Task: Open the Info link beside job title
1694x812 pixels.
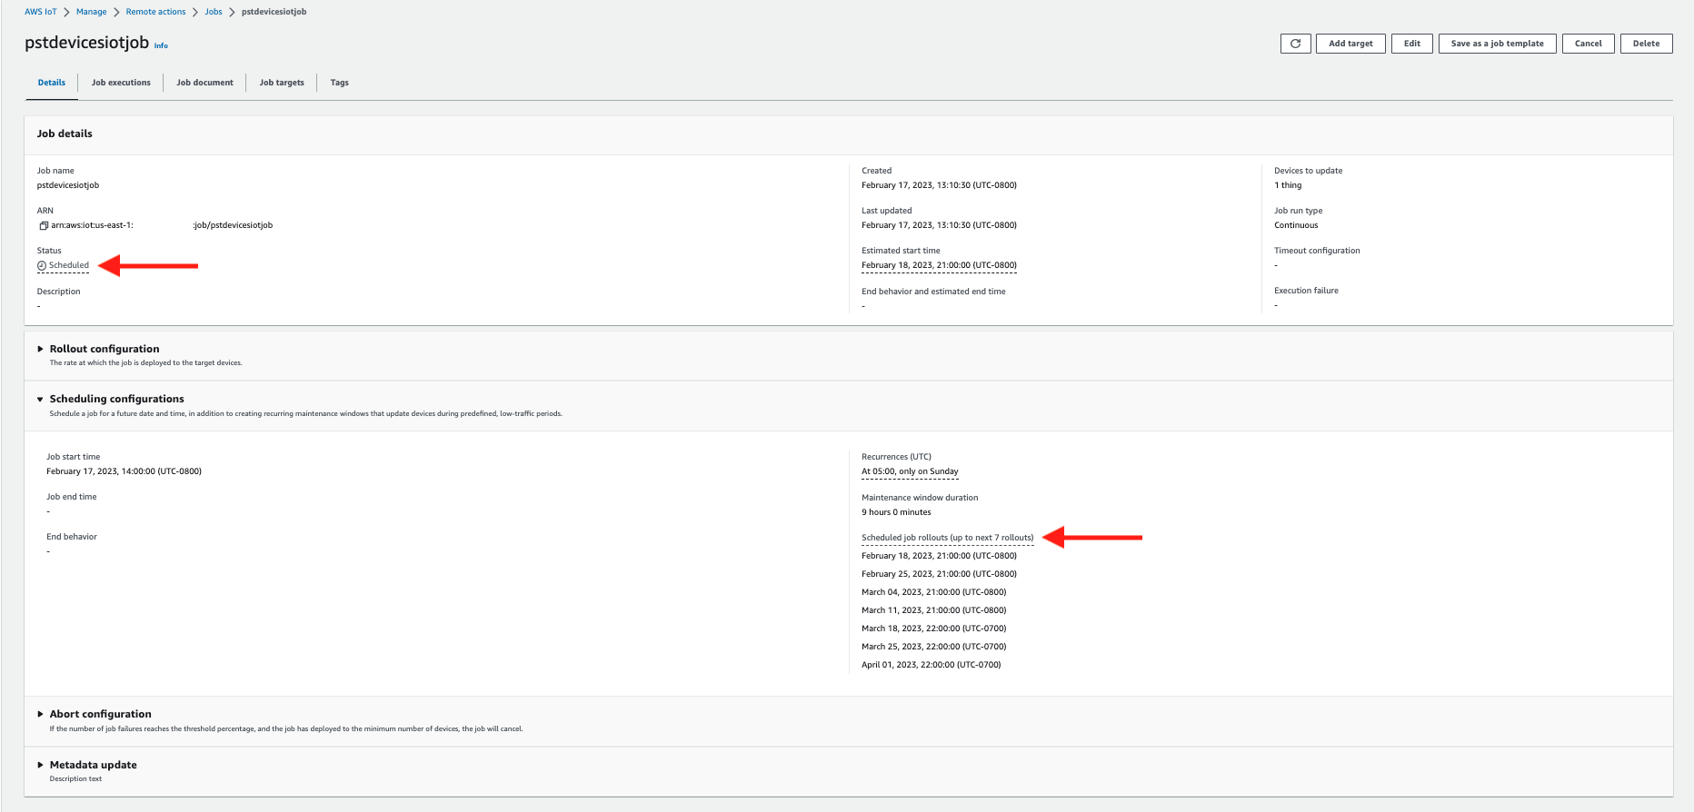Action: point(161,45)
